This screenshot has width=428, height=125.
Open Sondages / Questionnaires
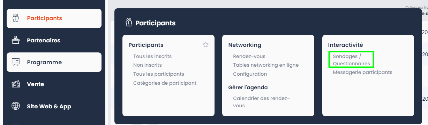pyautogui.click(x=351, y=60)
